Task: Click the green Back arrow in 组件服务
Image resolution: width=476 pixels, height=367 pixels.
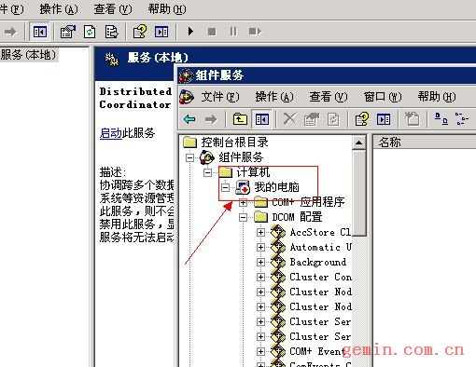Action: (x=189, y=119)
